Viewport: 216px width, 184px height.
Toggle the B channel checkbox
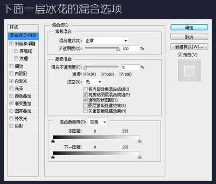point(122,74)
